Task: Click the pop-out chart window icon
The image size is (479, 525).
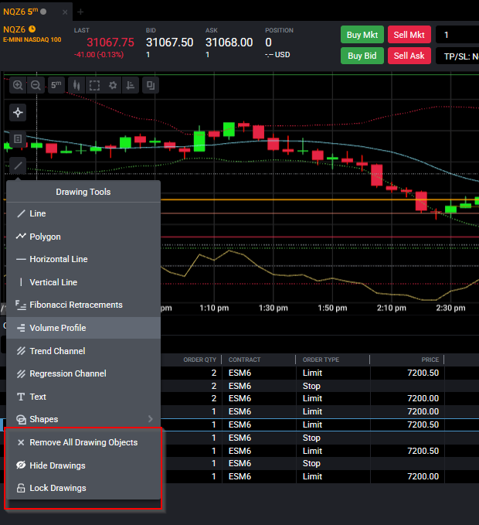Action: tap(151, 85)
